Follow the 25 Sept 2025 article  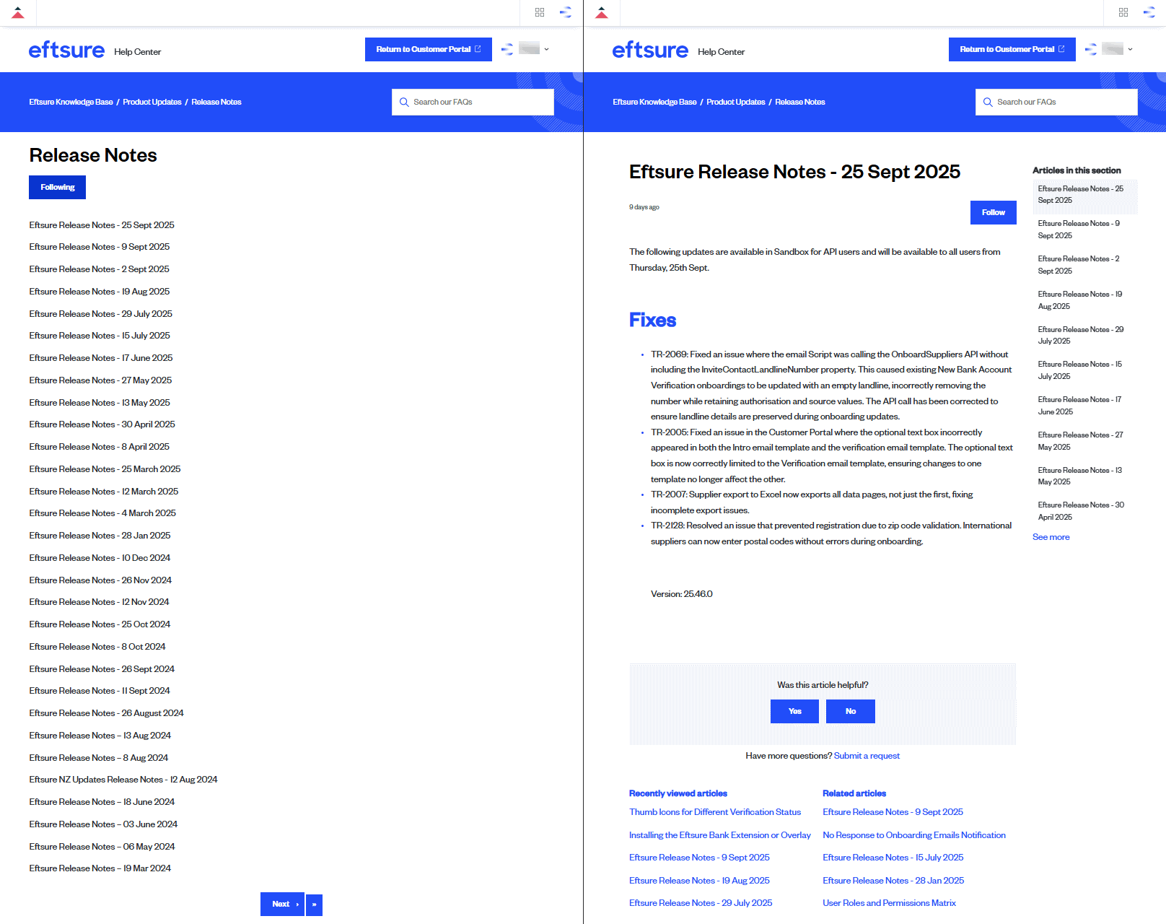coord(993,213)
